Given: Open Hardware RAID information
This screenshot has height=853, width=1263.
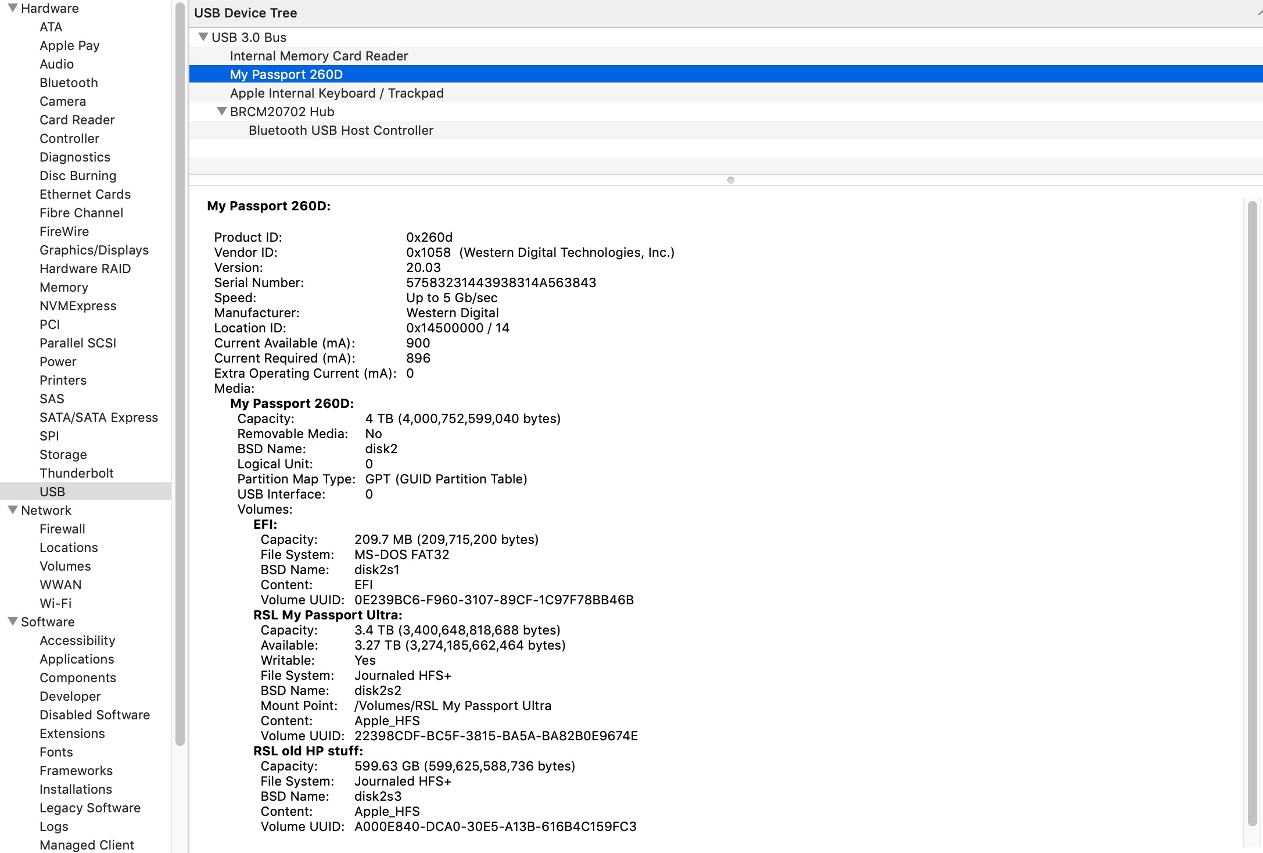Looking at the screenshot, I should point(85,268).
